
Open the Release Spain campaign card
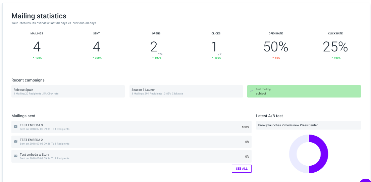(x=68, y=92)
